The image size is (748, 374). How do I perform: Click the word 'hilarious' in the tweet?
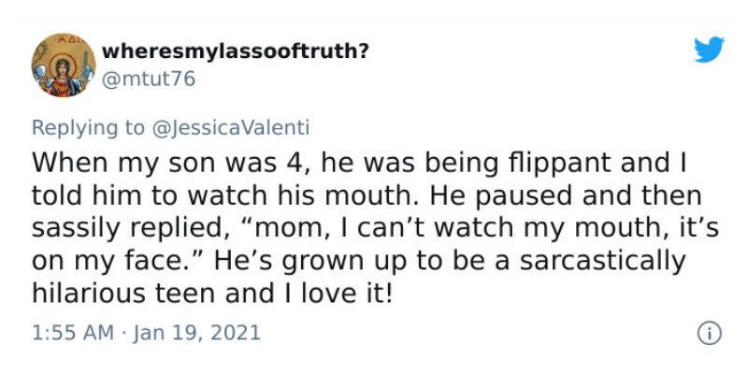click(88, 294)
